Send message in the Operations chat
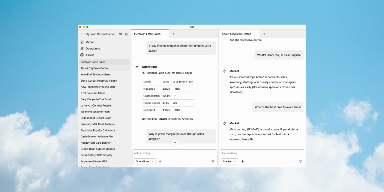 [212, 161]
